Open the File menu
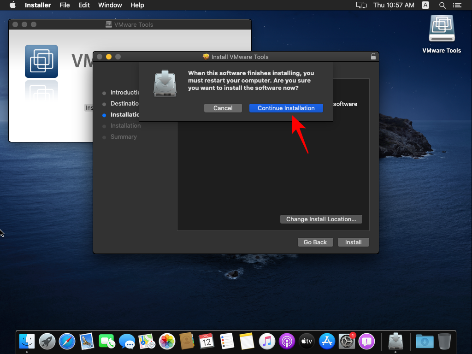 pyautogui.click(x=65, y=5)
